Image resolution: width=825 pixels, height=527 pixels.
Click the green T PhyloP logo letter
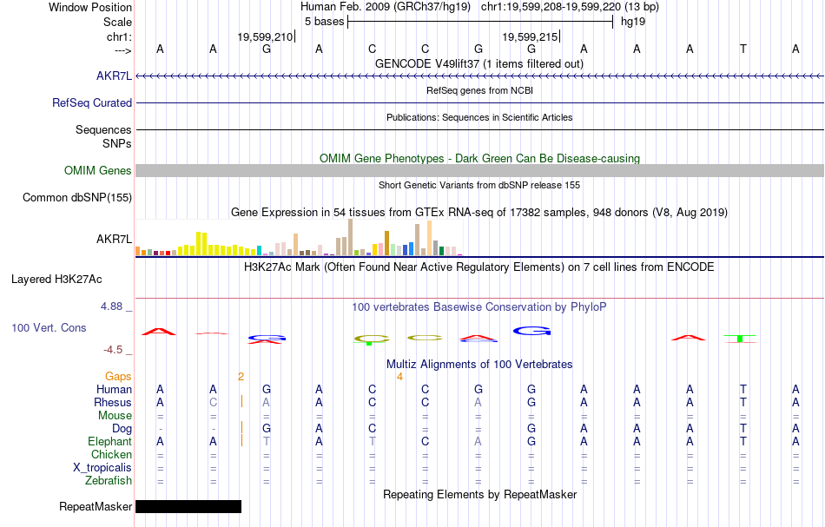(x=740, y=339)
